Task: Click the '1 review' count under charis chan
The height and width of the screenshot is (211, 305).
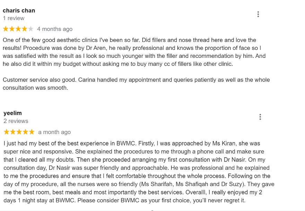Action: pos(14,18)
